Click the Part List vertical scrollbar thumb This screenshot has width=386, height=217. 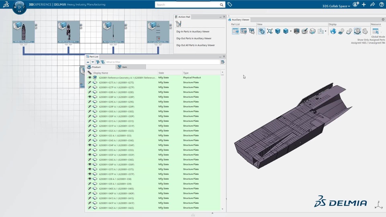(222, 75)
